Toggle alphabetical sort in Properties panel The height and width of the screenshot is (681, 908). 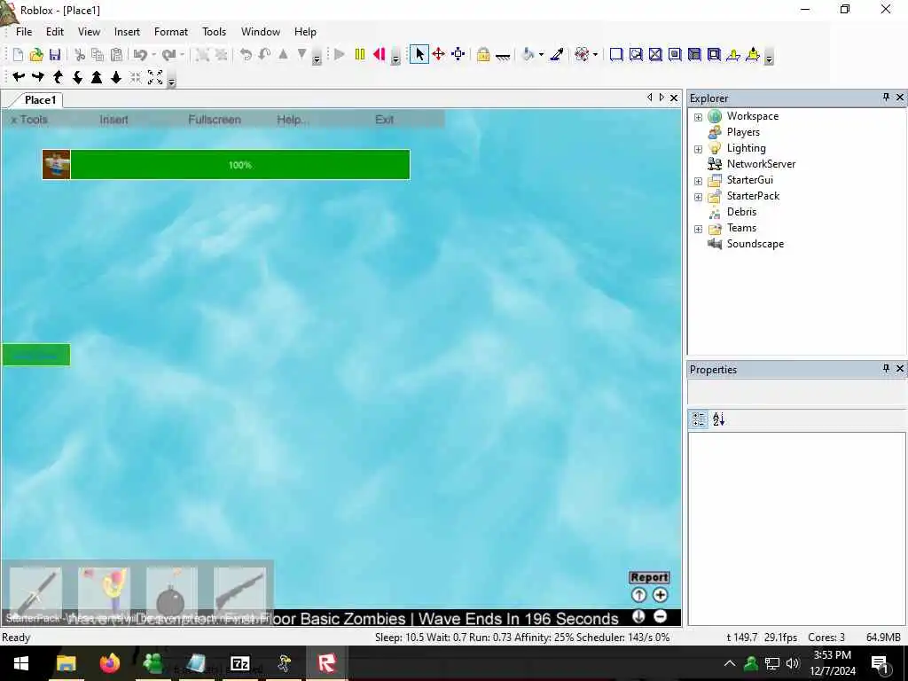tap(718, 419)
